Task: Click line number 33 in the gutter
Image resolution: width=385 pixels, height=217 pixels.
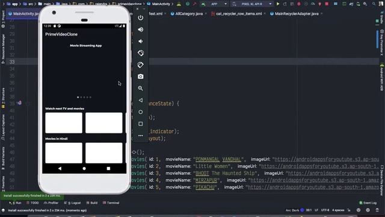Action: pos(12,61)
